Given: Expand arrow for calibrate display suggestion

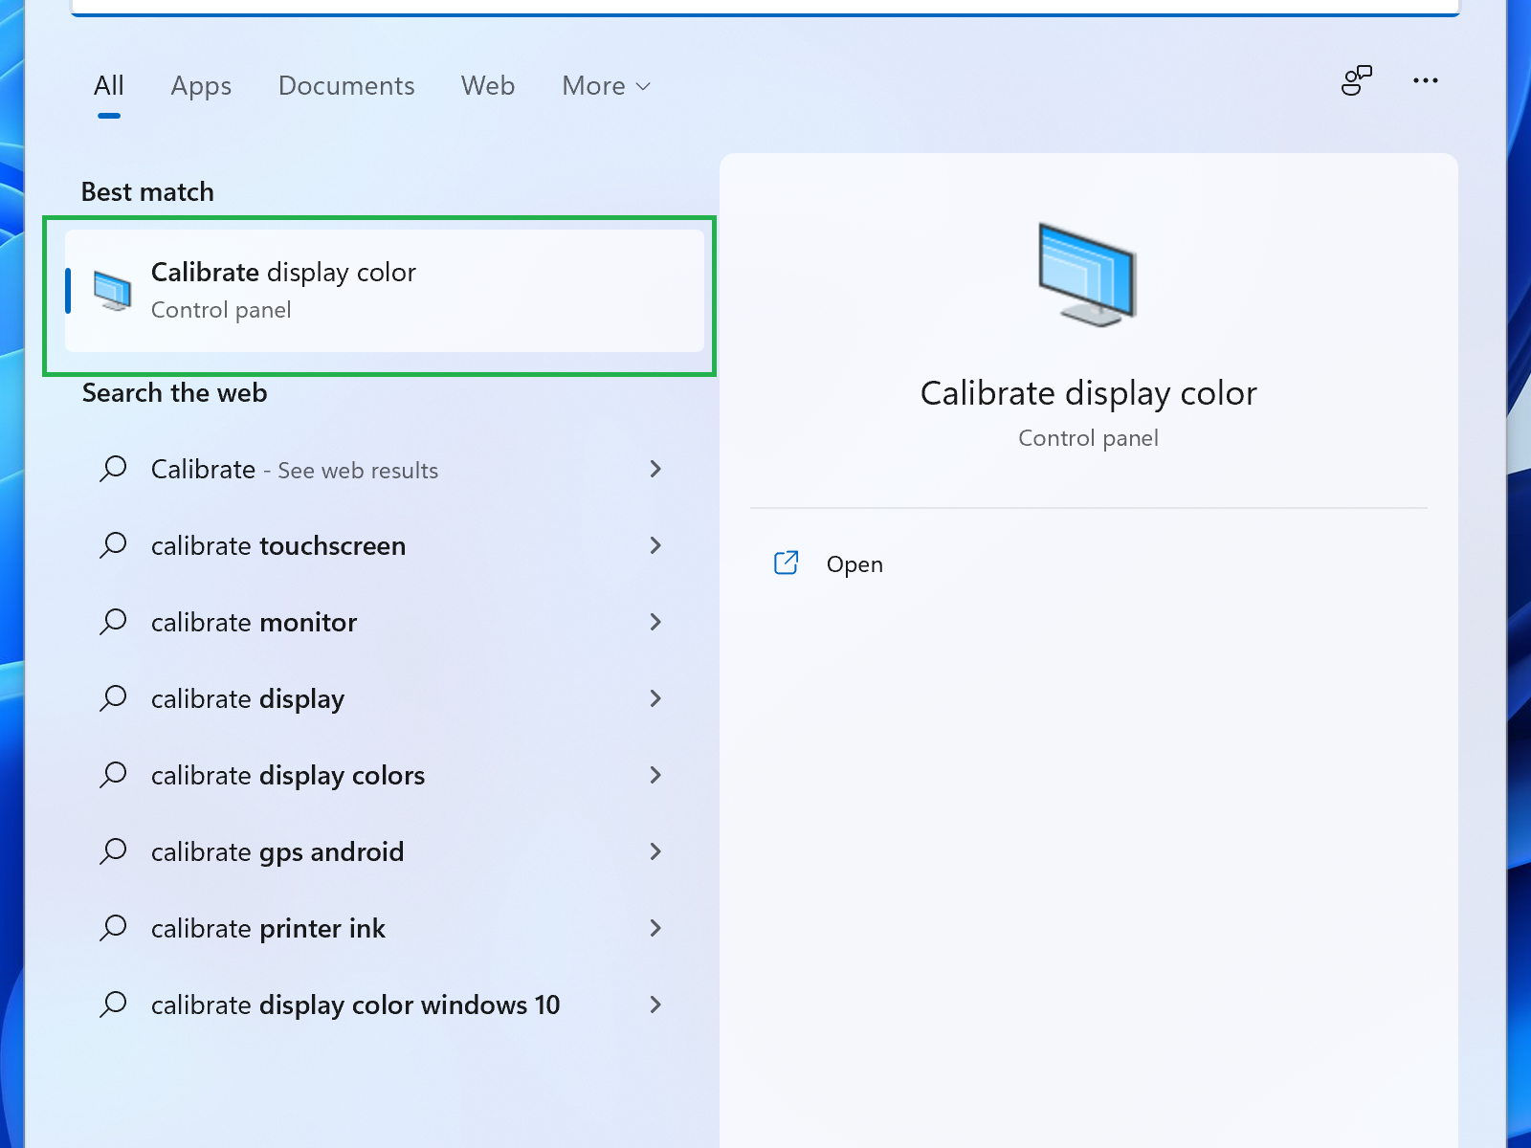Looking at the screenshot, I should [655, 698].
